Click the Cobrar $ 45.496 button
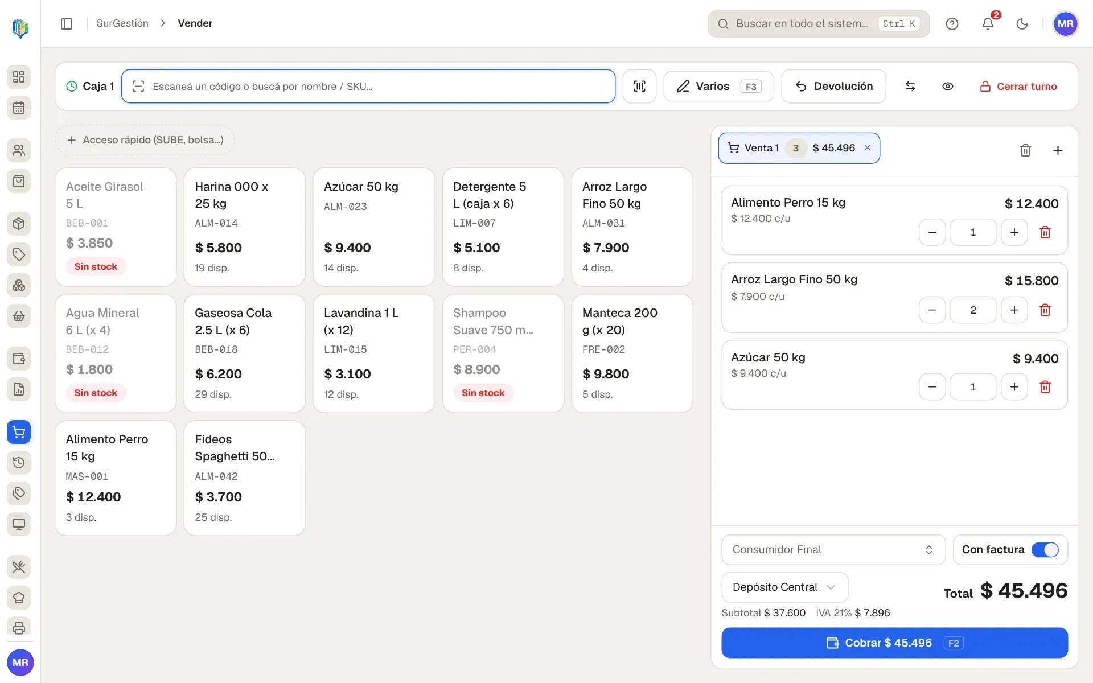 [x=894, y=643]
